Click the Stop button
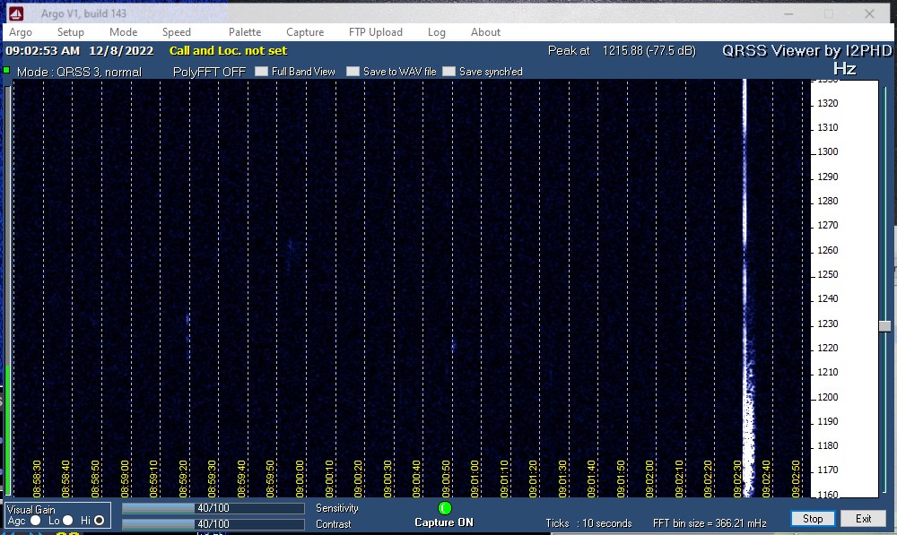The image size is (897, 535). [813, 519]
